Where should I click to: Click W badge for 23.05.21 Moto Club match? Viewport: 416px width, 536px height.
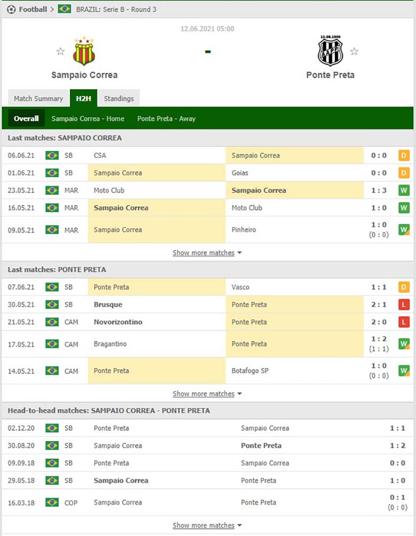coord(404,190)
